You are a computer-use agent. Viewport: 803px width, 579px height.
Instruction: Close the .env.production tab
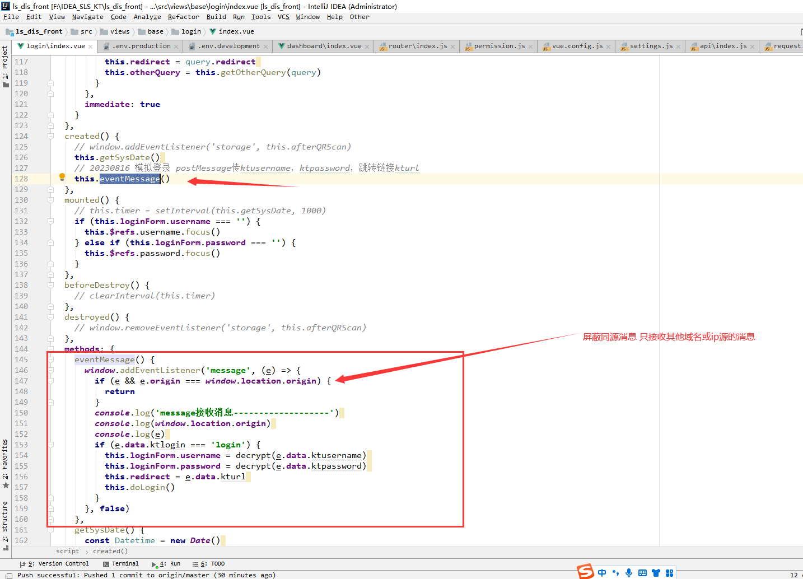(x=176, y=46)
